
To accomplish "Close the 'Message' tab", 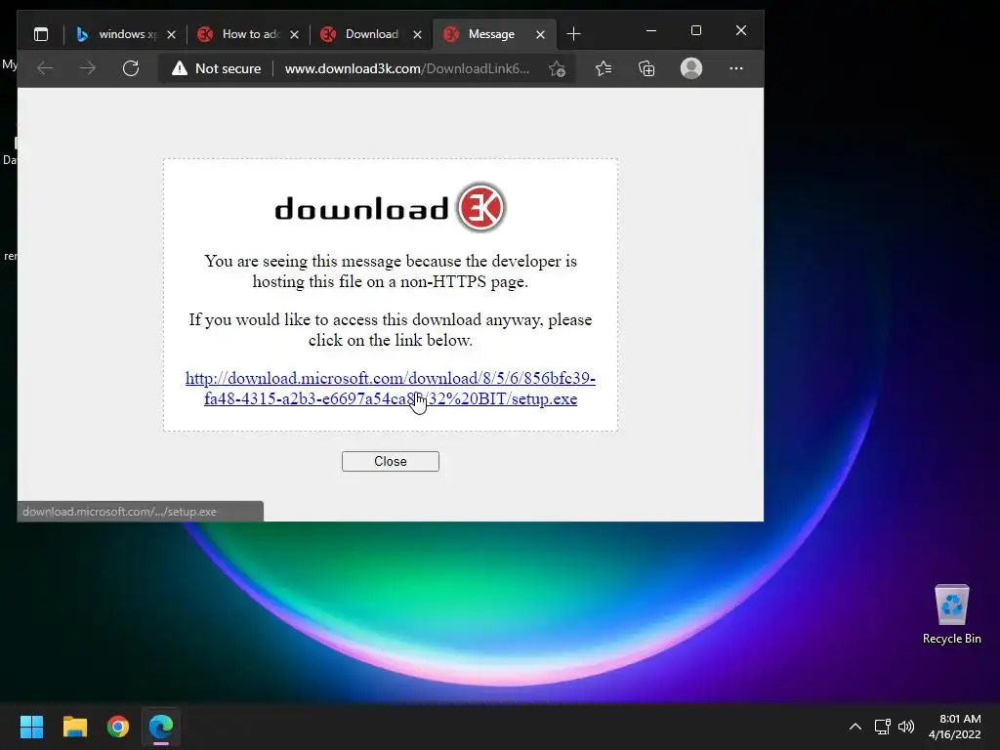I will [540, 34].
